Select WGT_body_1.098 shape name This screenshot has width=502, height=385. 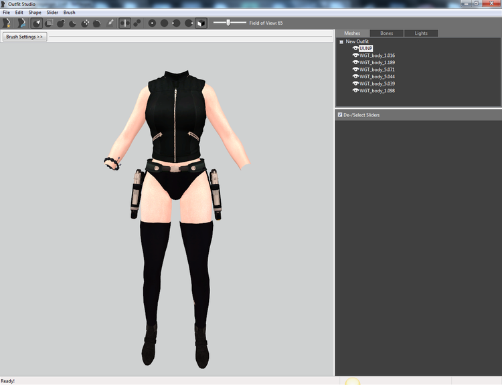pos(377,90)
